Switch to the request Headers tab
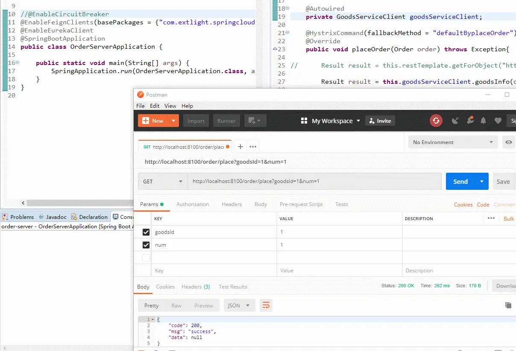The height and width of the screenshot is (351, 516). 232,204
